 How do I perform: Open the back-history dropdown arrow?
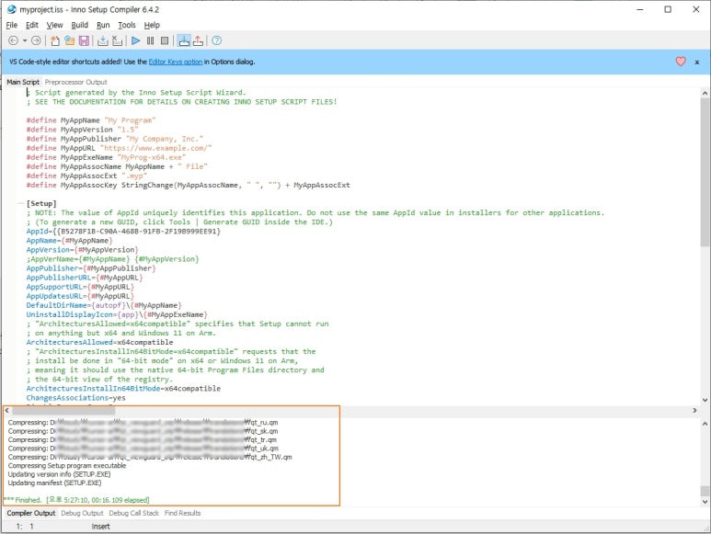25,40
